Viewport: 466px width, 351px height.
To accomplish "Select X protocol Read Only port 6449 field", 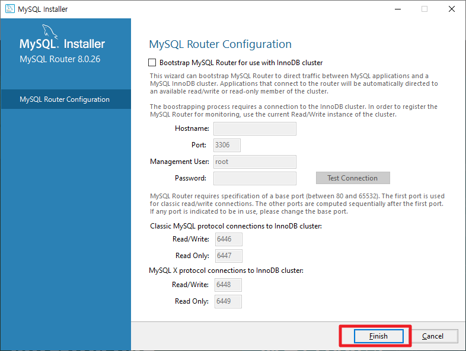I will pos(228,301).
